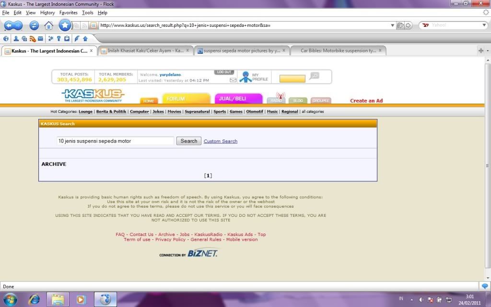Open the File menu
Viewport: 491px width, 307px height.
pyautogui.click(x=6, y=13)
